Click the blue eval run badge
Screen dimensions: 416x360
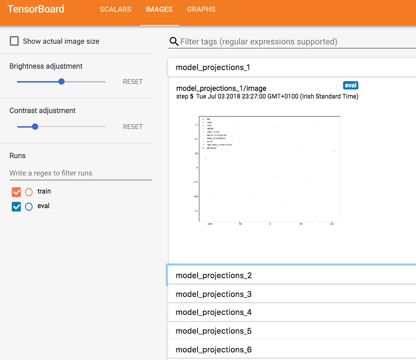click(350, 85)
